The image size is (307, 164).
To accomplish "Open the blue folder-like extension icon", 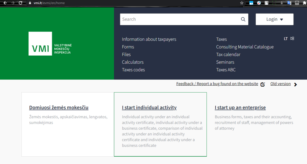I will (x=251, y=3).
